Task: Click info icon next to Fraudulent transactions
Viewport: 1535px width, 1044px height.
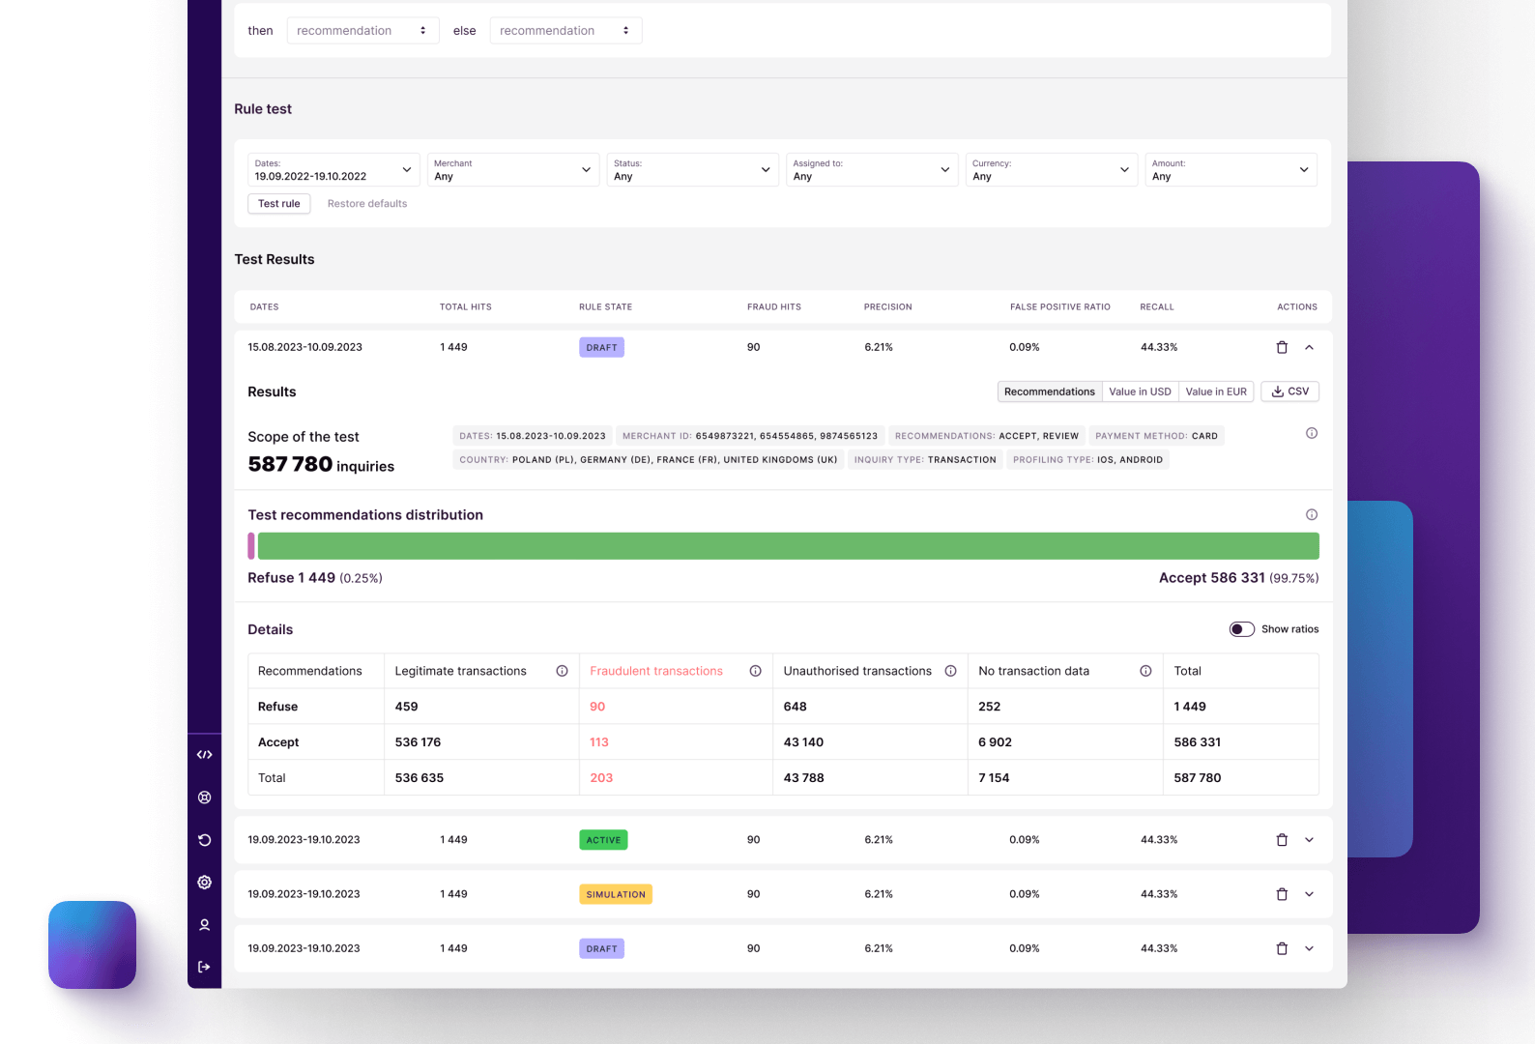Action: point(755,671)
